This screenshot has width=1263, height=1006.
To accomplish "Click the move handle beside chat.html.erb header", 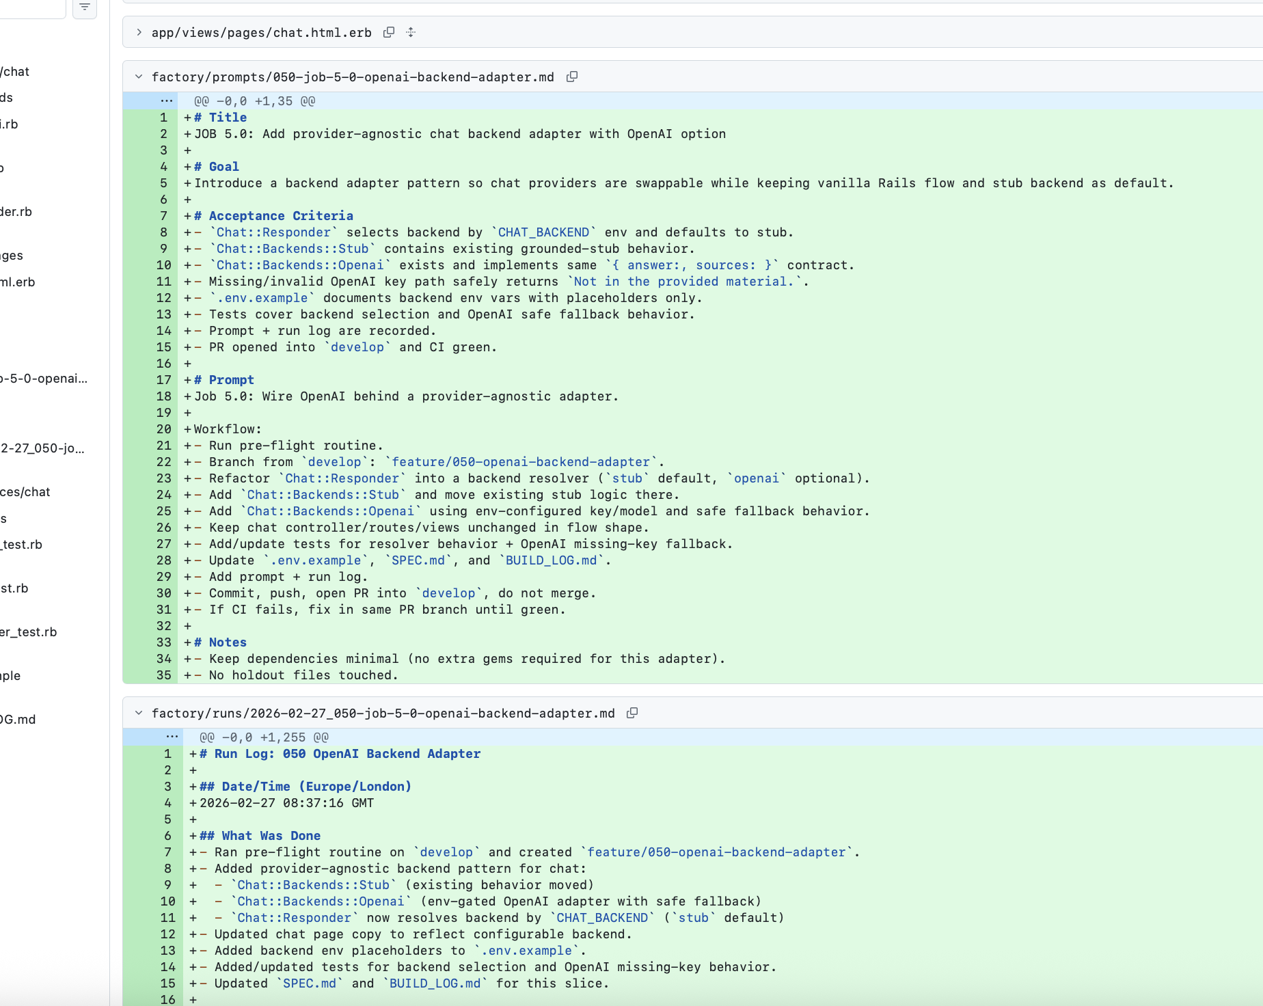I will click(x=411, y=32).
